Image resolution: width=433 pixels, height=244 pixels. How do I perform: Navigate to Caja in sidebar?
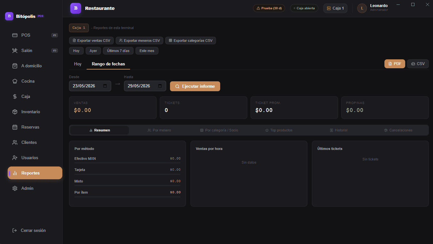pos(35,96)
